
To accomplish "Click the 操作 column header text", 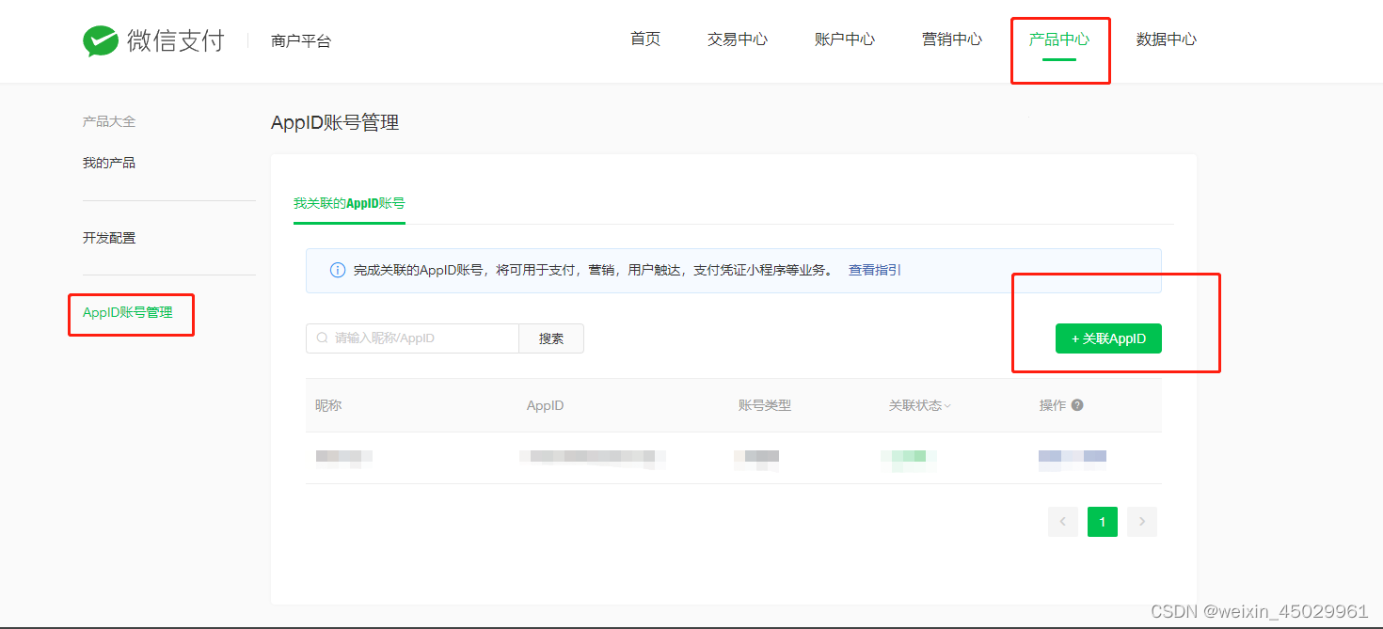I will (1053, 405).
